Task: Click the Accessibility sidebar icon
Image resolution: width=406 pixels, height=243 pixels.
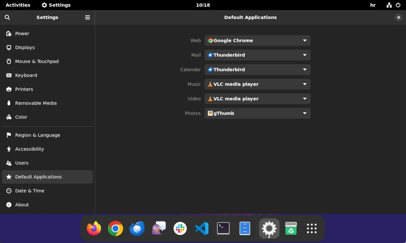Action: point(8,149)
